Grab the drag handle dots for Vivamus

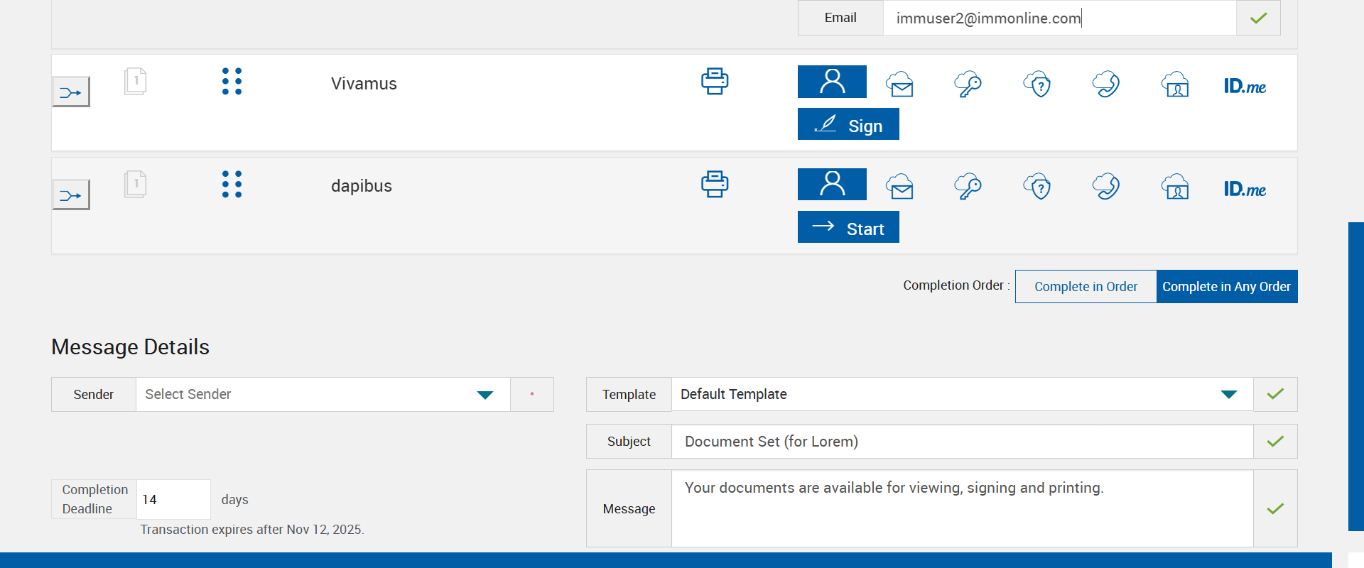[x=232, y=82]
